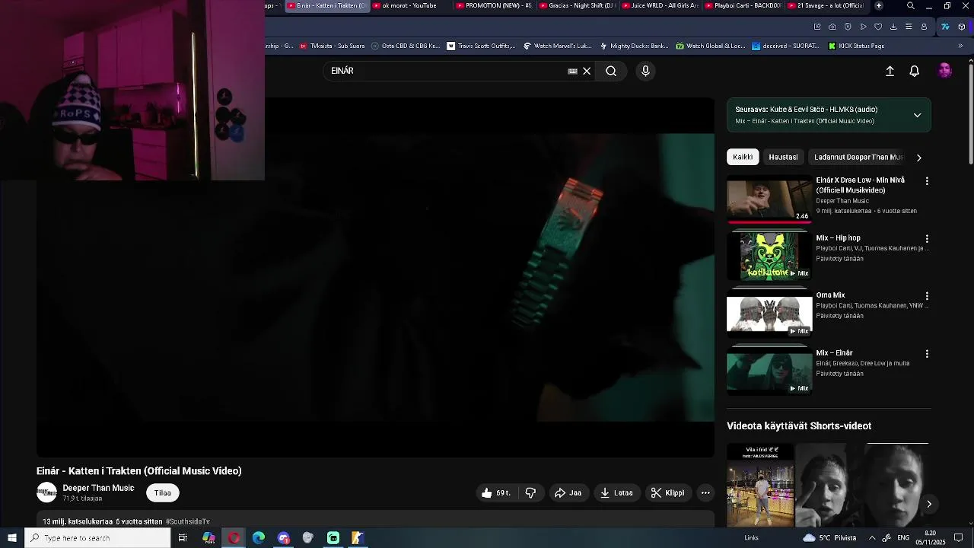
Task: Expand the bookmarks bar overflow chevron
Action: (x=960, y=46)
